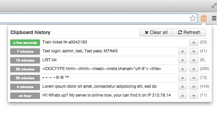Remove the LIST.txt clipboard entry
This screenshot has height=136, width=217.
coord(182,60)
